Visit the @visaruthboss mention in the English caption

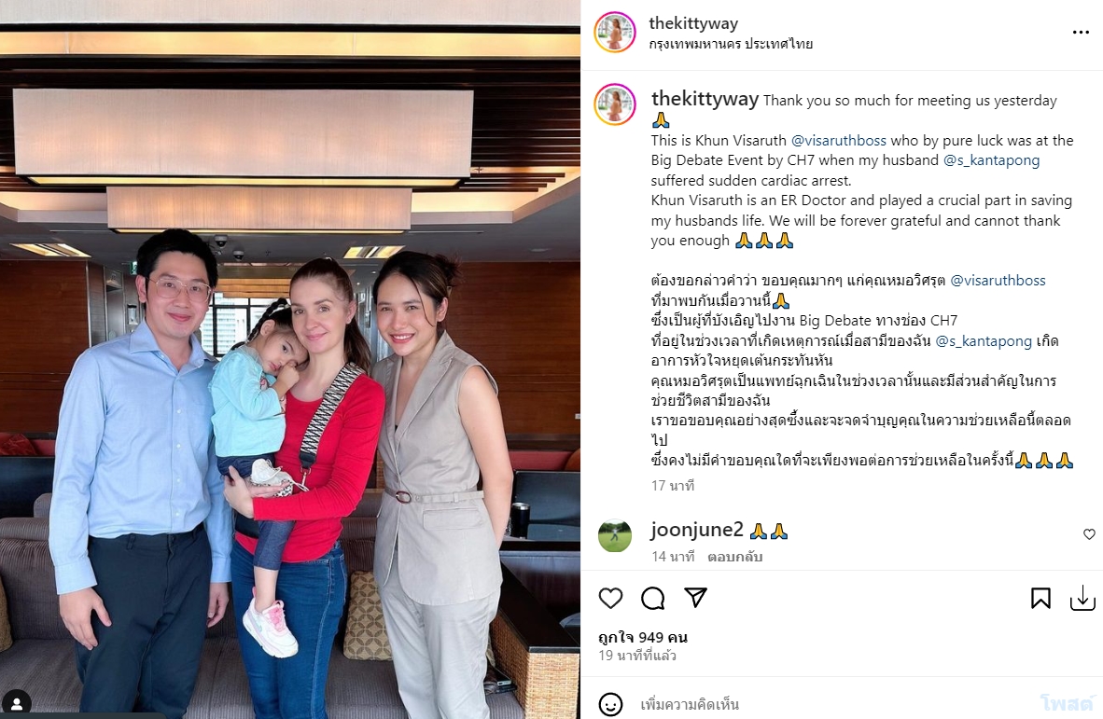(839, 141)
